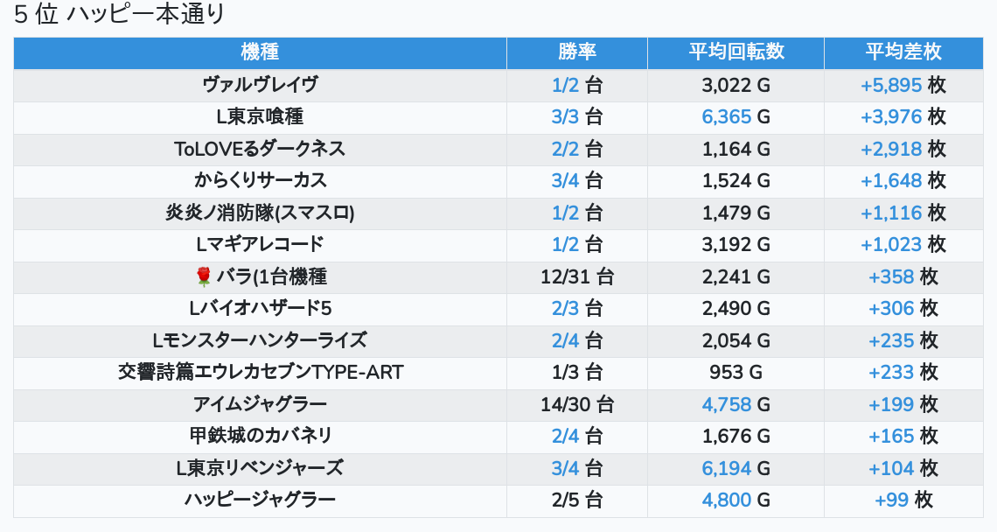Select Lモンスターハンターライズ in the list
The width and height of the screenshot is (997, 532).
[x=260, y=340]
